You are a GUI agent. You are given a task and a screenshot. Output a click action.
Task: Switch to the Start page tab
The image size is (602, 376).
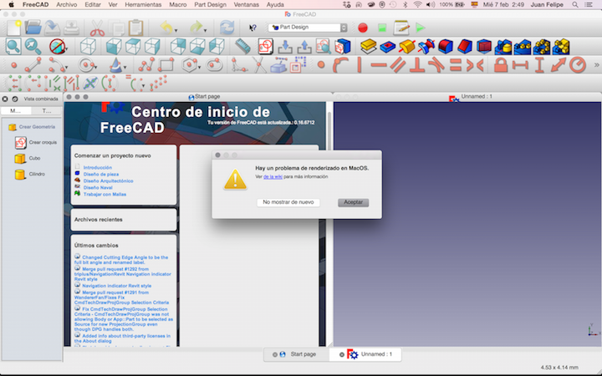click(296, 354)
